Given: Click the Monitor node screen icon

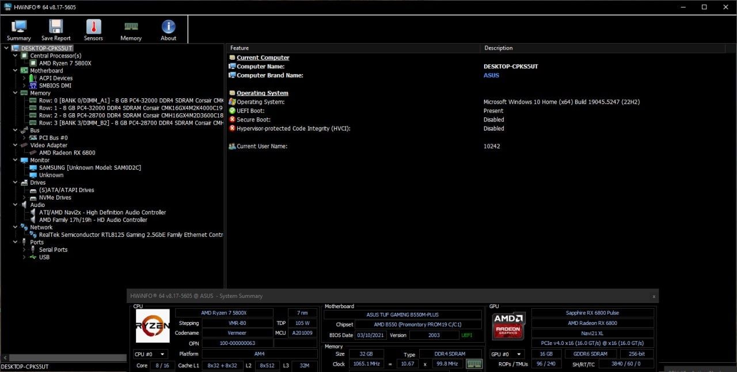Looking at the screenshot, I should click(24, 160).
